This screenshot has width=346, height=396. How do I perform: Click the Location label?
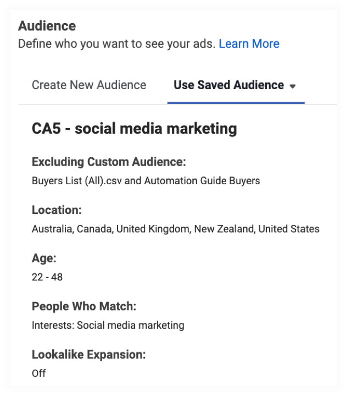(57, 210)
